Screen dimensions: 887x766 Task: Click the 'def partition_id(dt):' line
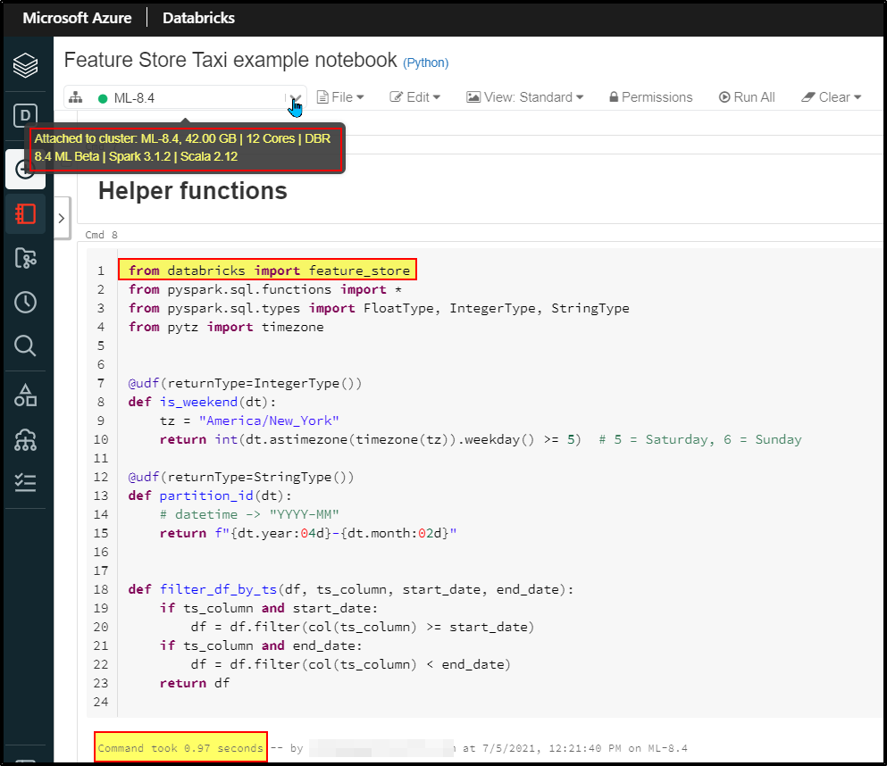[210, 495]
